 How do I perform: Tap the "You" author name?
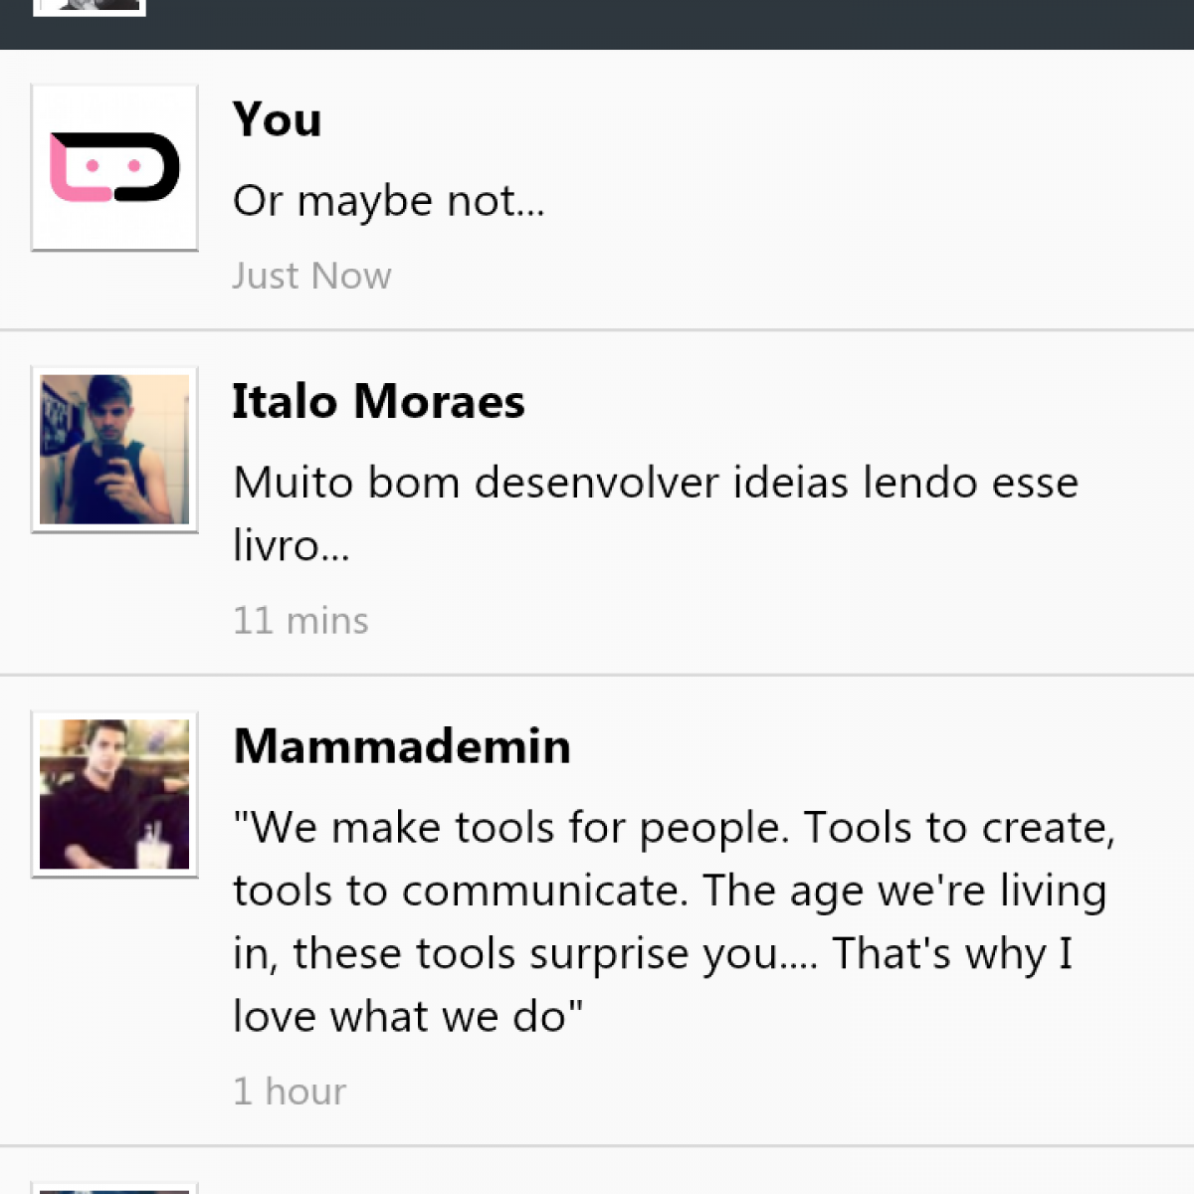pos(277,119)
